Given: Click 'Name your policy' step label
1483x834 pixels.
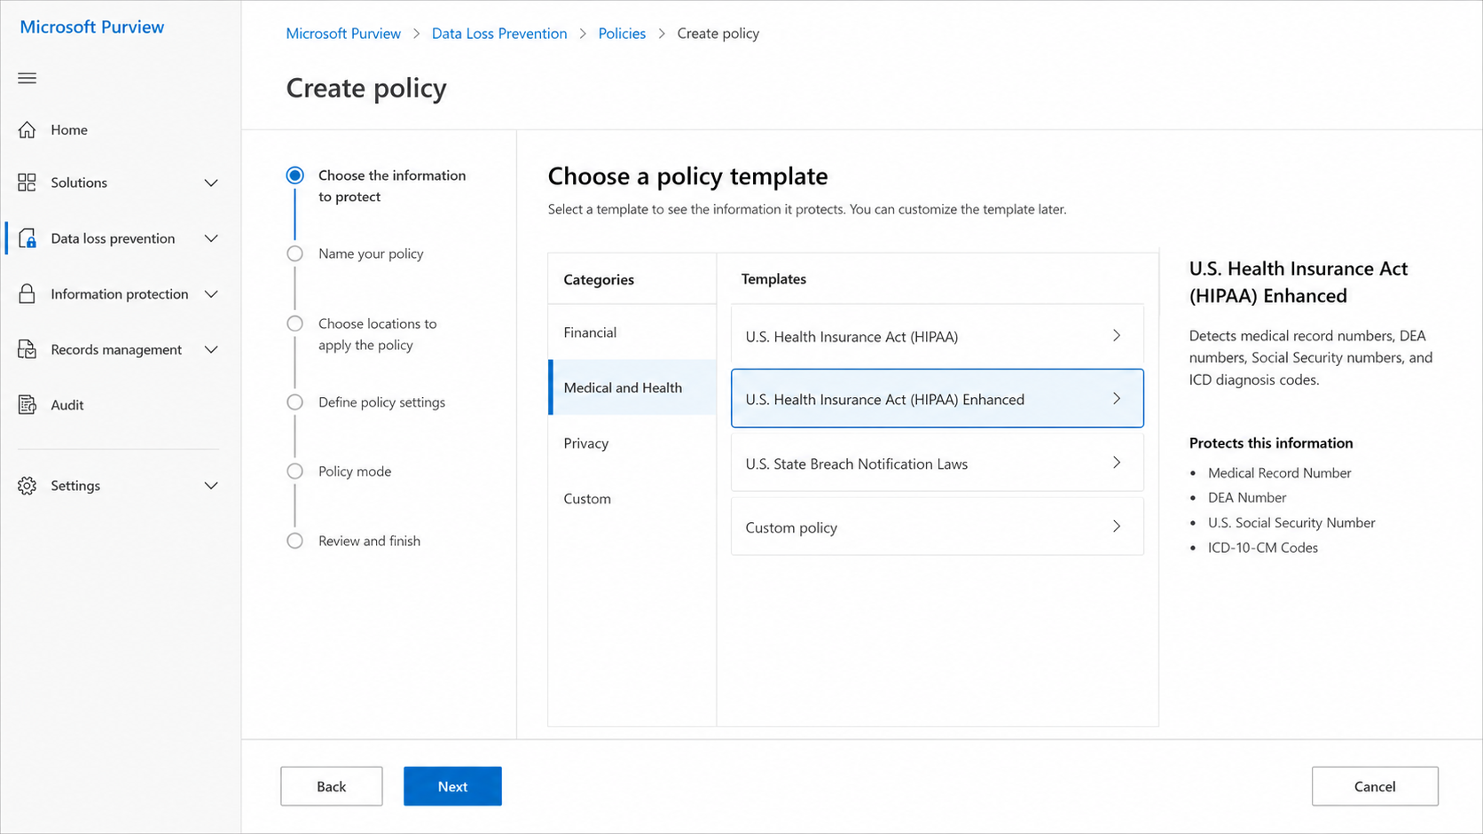Looking at the screenshot, I should 371,253.
